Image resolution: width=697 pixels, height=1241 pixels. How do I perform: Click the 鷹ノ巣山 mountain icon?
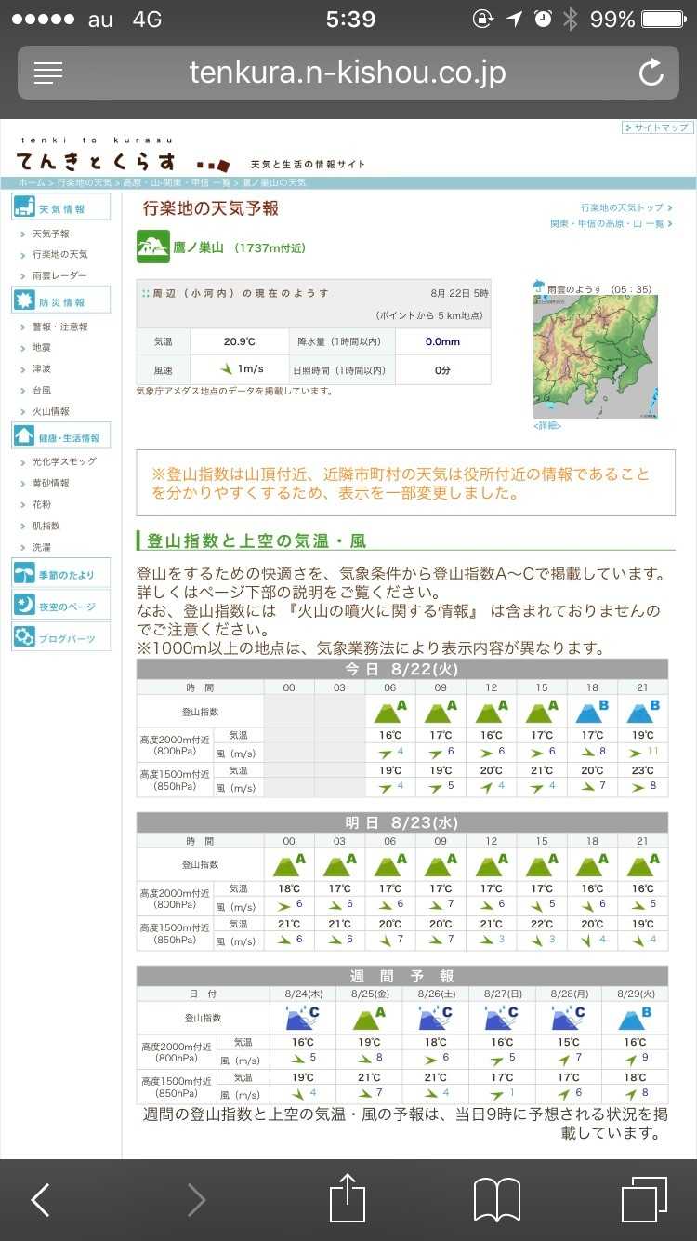(152, 247)
